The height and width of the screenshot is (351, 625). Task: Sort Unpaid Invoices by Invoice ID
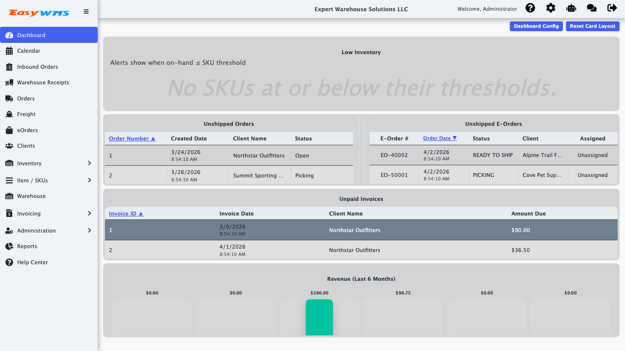[x=126, y=214]
